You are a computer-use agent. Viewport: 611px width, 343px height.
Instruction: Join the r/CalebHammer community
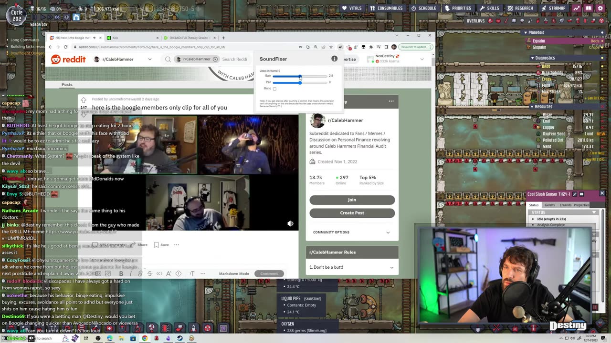coord(352,200)
